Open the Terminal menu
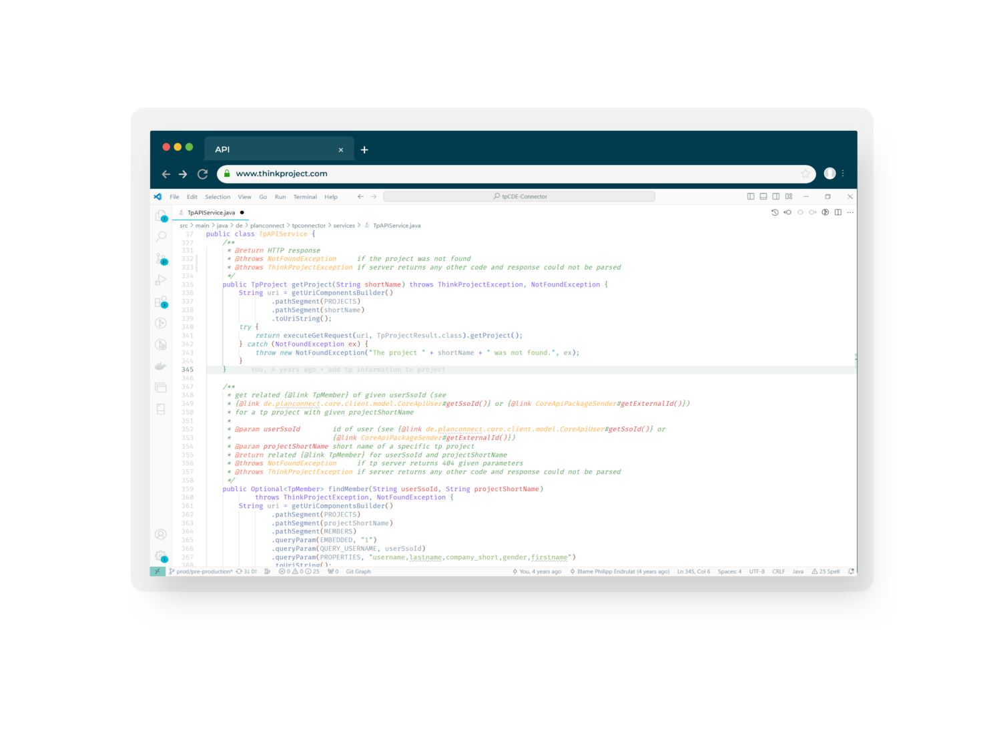Screen dimensions: 1001x751 click(x=305, y=197)
